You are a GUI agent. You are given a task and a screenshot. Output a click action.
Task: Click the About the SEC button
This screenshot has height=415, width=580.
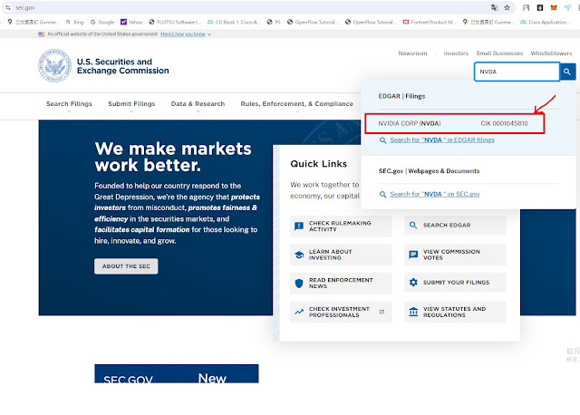tap(126, 266)
